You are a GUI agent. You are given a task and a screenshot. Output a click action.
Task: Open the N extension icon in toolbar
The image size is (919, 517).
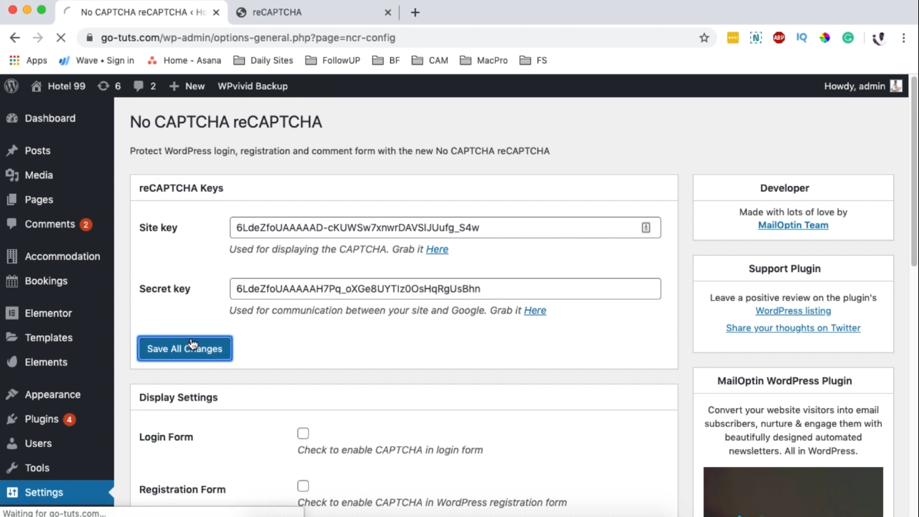[756, 38]
